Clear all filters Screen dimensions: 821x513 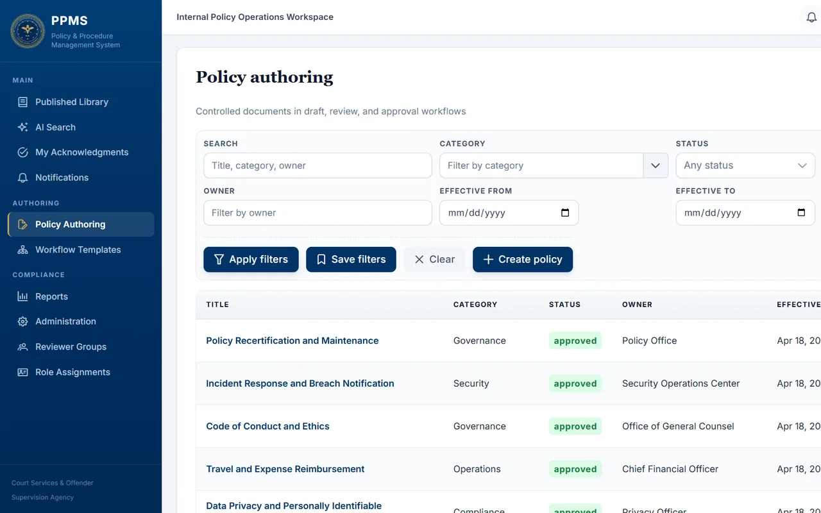(434, 259)
